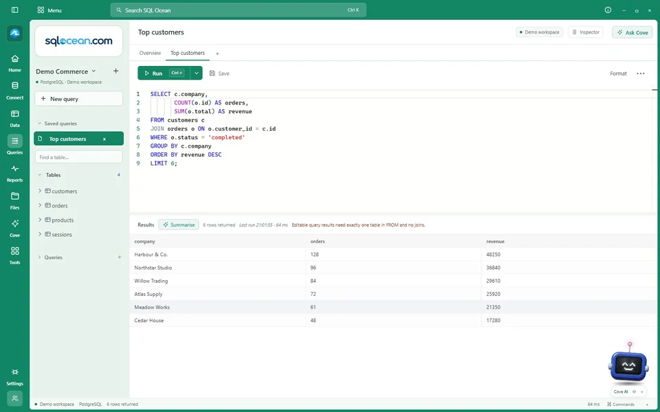Image resolution: width=660 pixels, height=412 pixels.
Task: Click revenue value 48250
Action: [493, 254]
